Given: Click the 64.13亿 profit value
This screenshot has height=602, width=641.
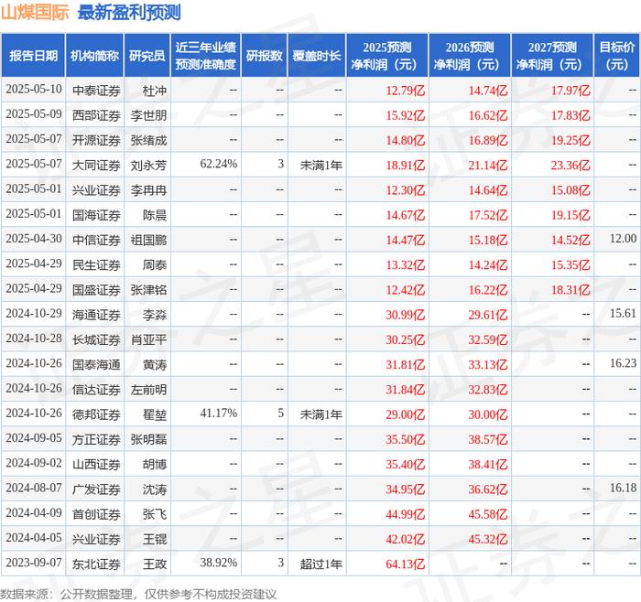Looking at the screenshot, I should 405,564.
